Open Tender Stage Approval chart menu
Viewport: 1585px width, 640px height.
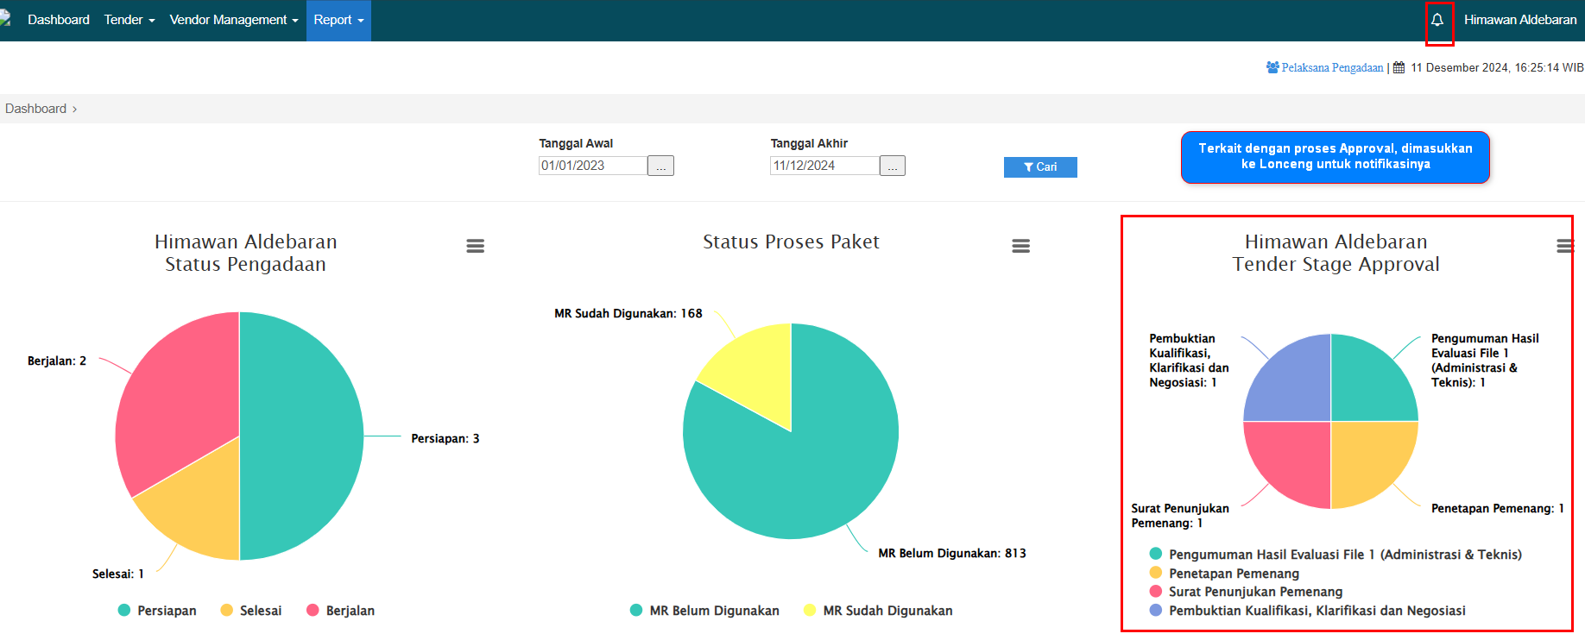pos(1564,246)
